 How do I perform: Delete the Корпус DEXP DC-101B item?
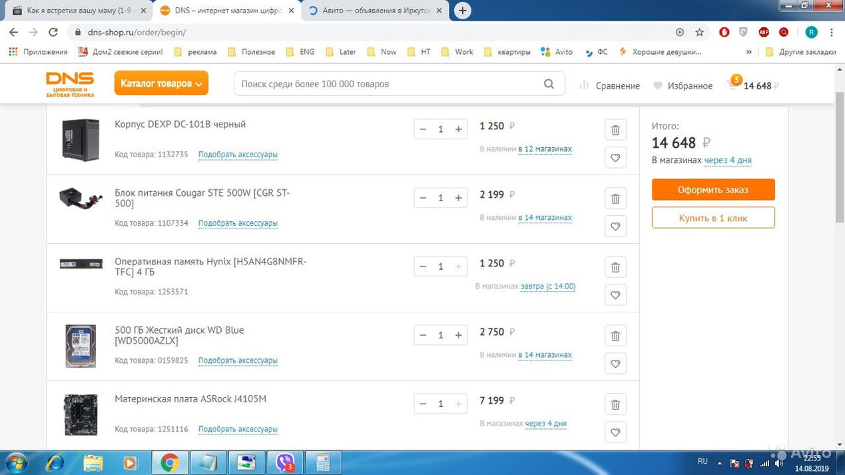click(615, 130)
